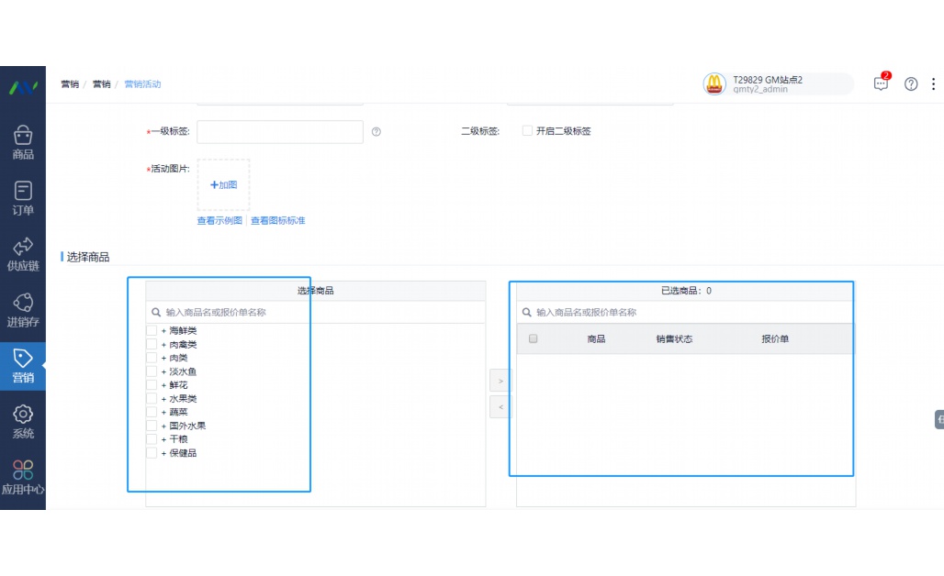Click the 系统 settings sidebar icon
Screen dimensions: 944x576
click(x=23, y=421)
